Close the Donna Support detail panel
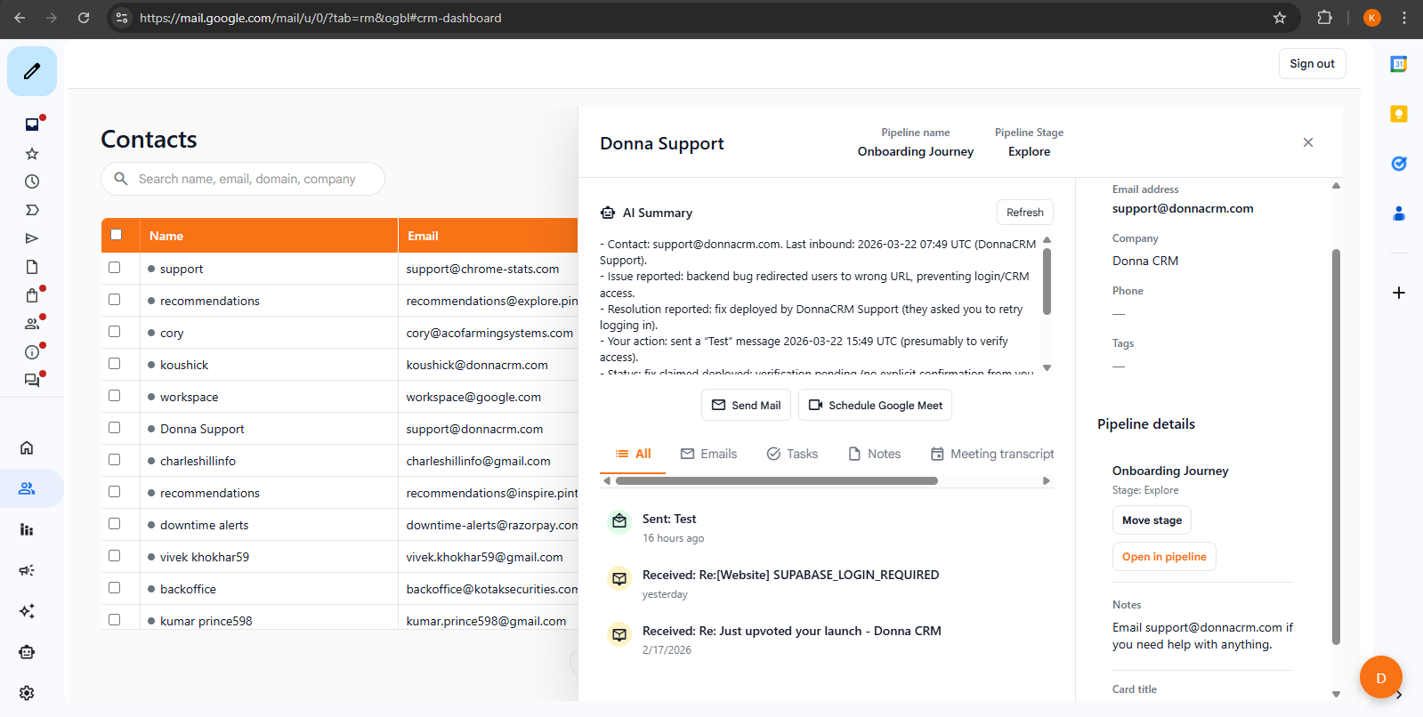1423x717 pixels. [x=1308, y=142]
